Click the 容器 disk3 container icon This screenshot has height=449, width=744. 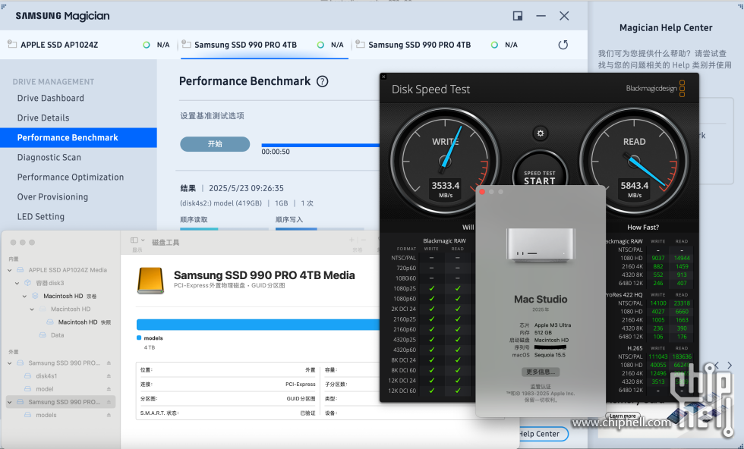click(27, 283)
